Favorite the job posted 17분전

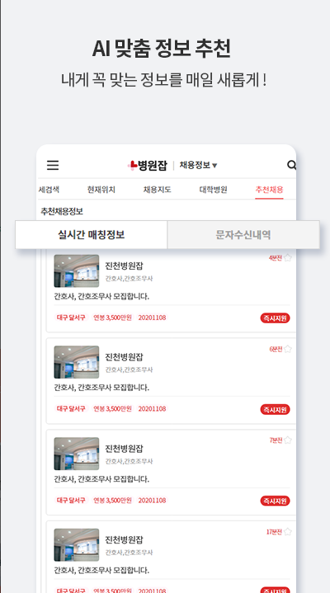[288, 532]
